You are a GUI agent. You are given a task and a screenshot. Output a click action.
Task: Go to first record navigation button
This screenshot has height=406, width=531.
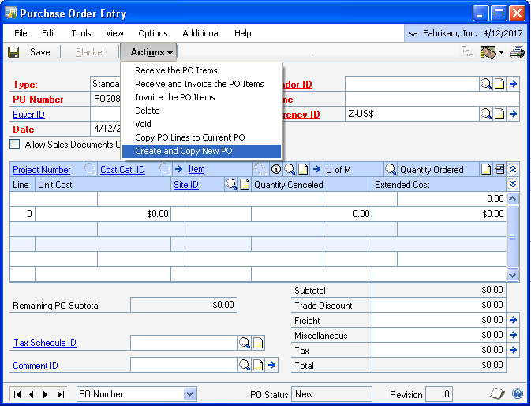click(x=17, y=394)
